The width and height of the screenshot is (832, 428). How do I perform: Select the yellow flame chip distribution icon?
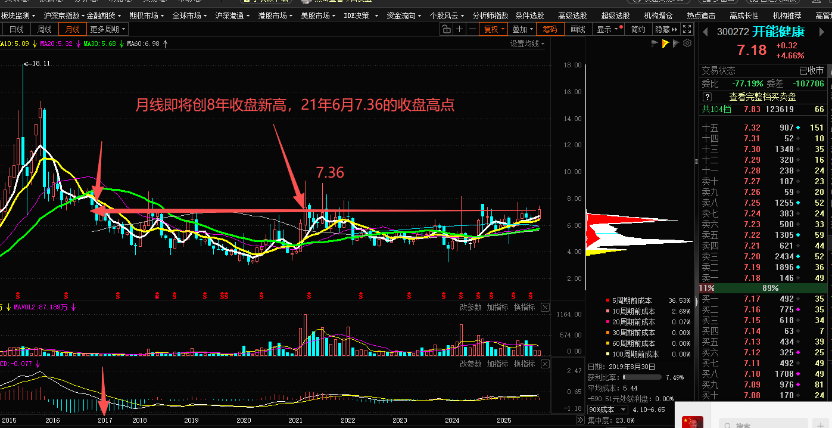click(x=665, y=43)
